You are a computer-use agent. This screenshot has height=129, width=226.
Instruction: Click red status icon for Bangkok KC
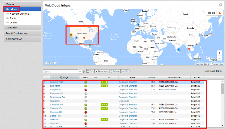click(86, 90)
